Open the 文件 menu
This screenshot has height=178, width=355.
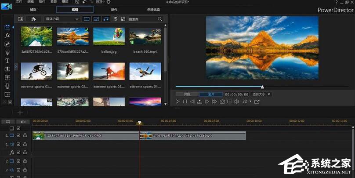pos(19,2)
